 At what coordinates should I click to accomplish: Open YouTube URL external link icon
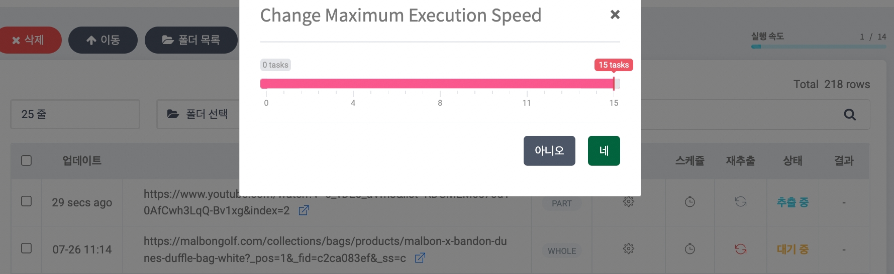click(x=304, y=211)
